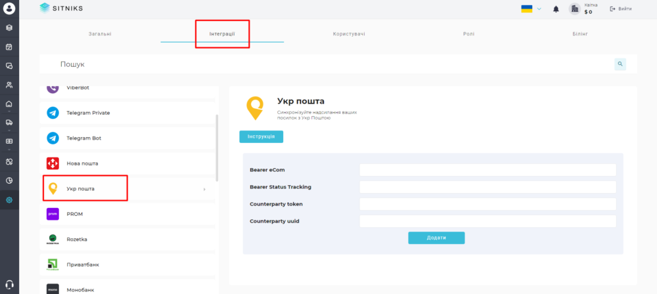Click the Додати button
657x294 pixels.
(x=436, y=238)
